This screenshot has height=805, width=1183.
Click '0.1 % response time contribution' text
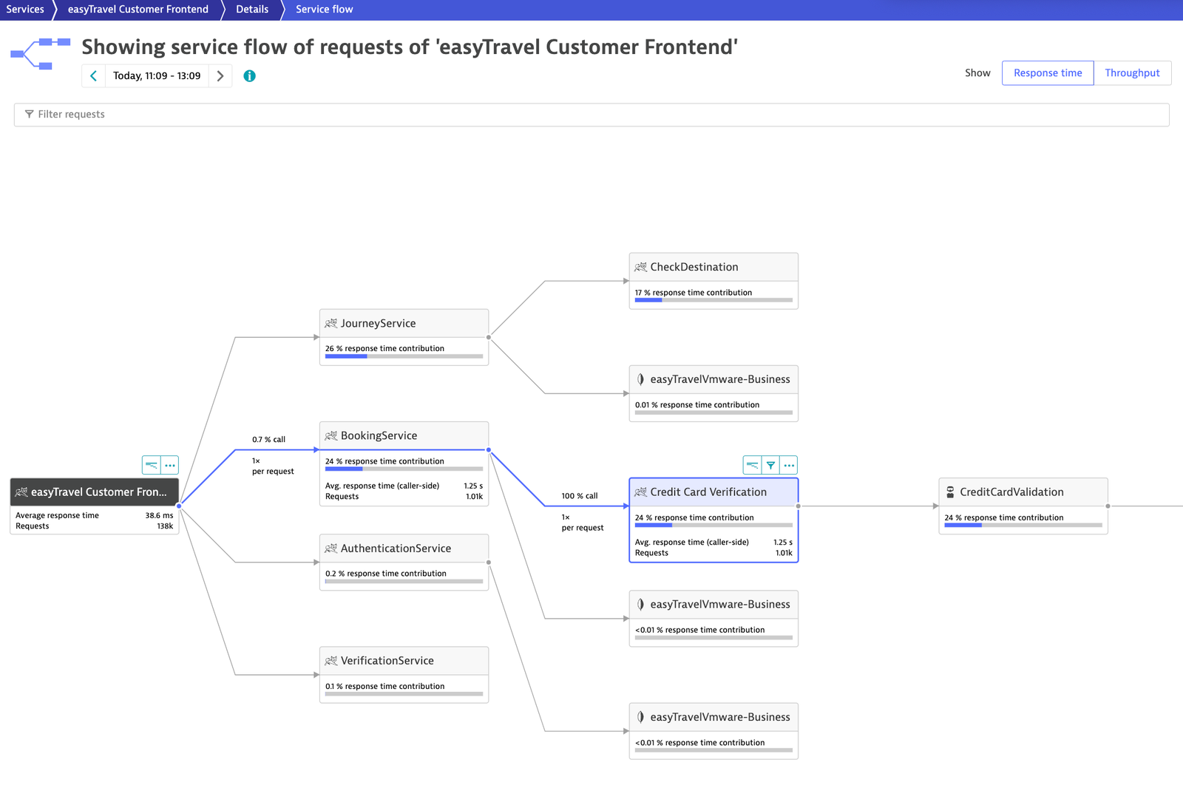(385, 686)
